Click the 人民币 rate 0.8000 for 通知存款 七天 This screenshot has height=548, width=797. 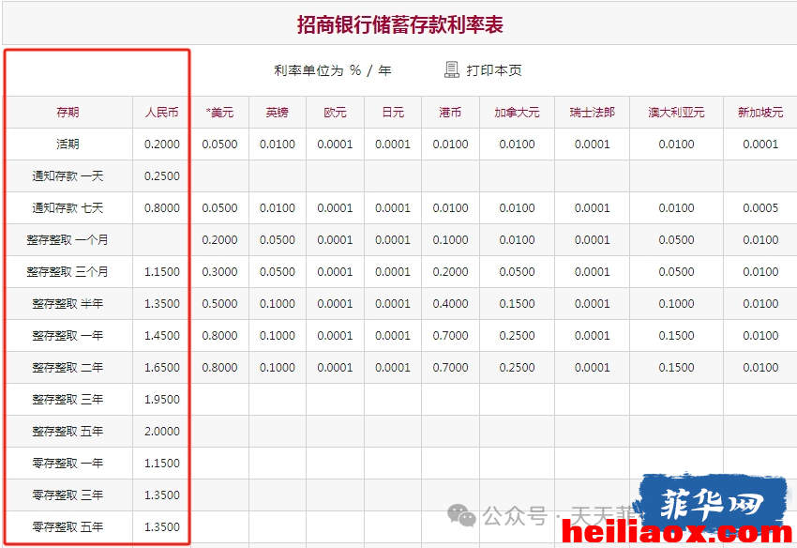pyautogui.click(x=161, y=207)
